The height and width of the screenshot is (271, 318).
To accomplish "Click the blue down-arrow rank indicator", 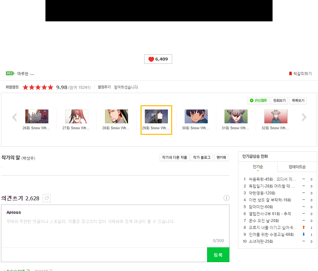I will 304,234.
